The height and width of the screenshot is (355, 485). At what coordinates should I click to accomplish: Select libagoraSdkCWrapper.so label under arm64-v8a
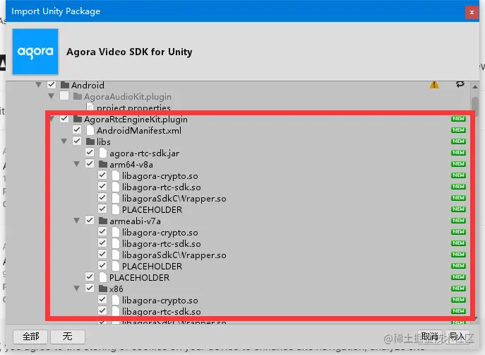tap(174, 199)
